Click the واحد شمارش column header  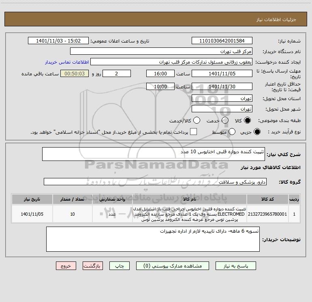pos(112,199)
